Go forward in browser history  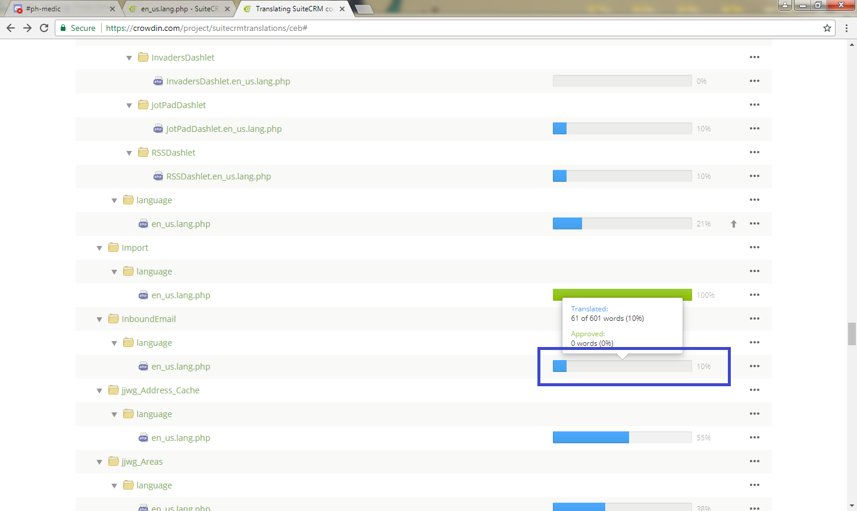click(27, 28)
